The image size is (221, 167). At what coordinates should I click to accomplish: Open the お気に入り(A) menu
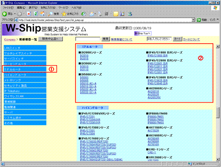click(48, 8)
